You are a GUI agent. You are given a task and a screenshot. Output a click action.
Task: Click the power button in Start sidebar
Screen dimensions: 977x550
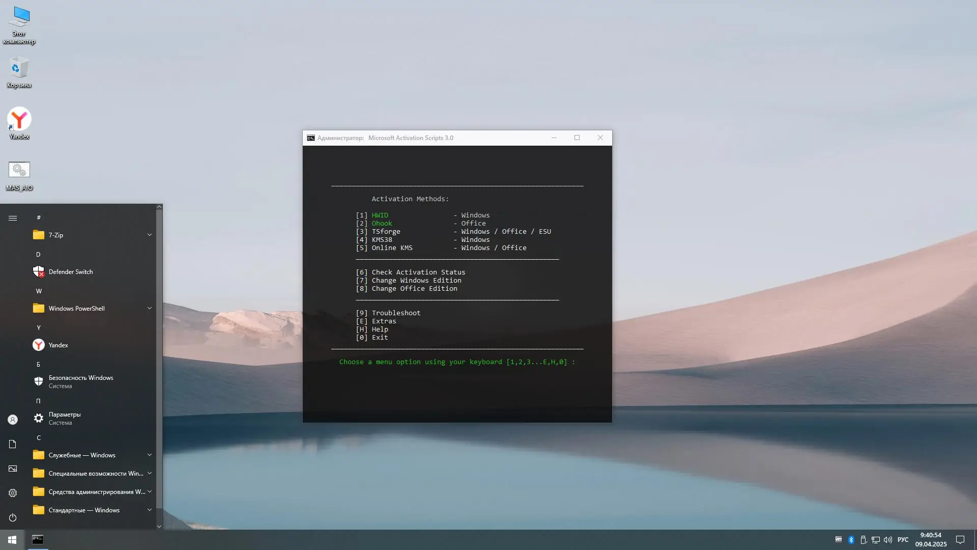(12, 517)
